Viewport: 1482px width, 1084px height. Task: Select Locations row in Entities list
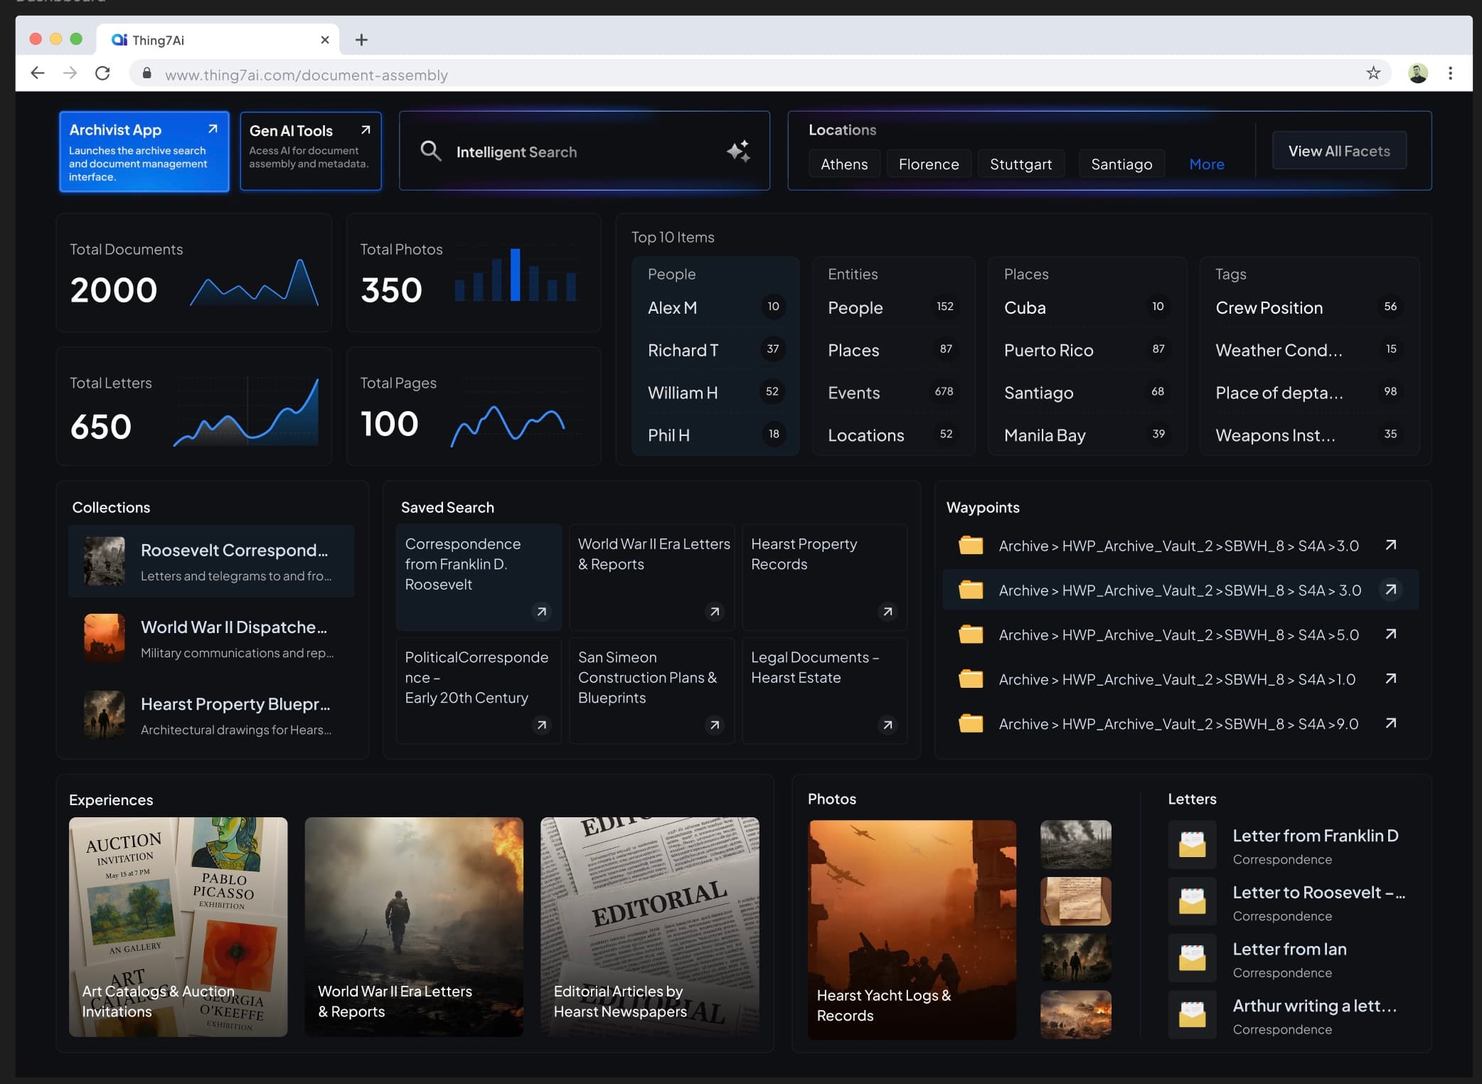892,435
